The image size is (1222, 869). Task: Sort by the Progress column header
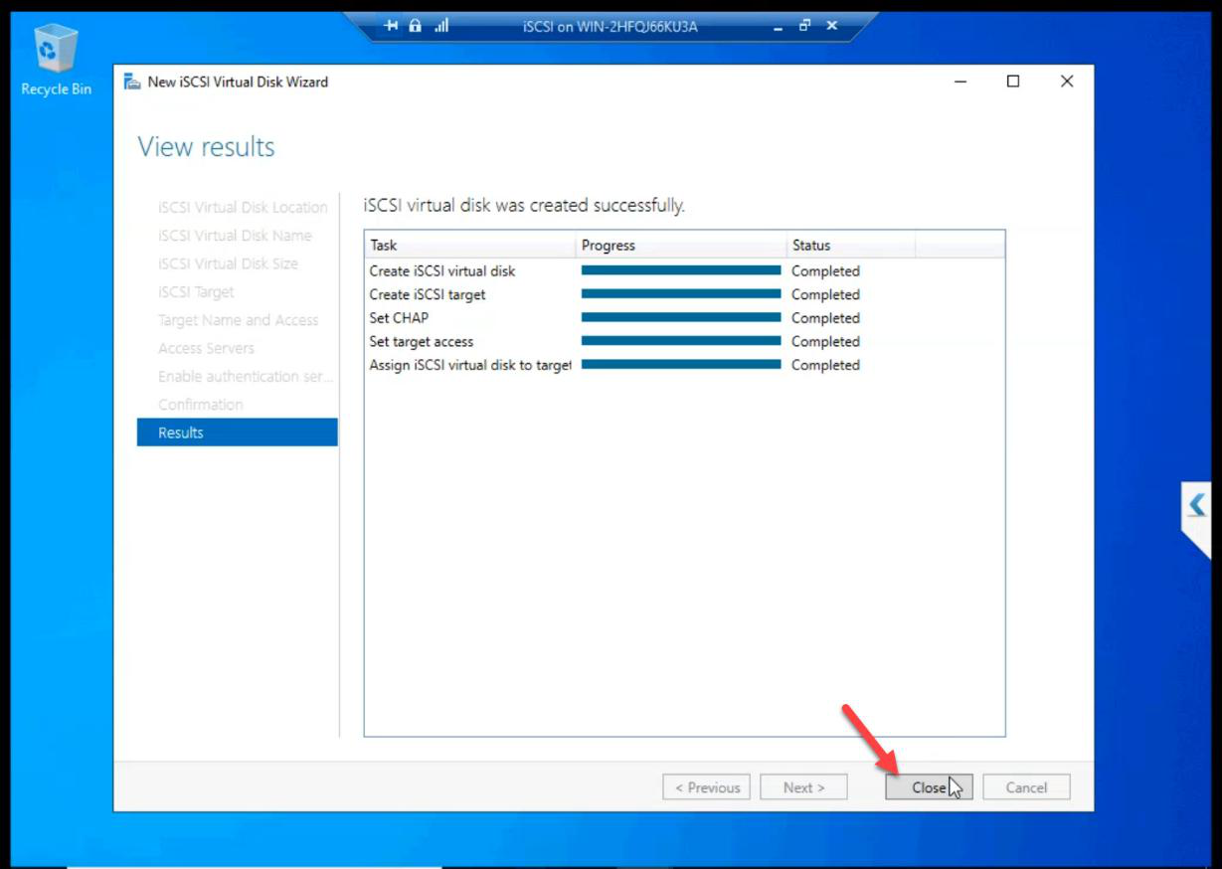(681, 245)
